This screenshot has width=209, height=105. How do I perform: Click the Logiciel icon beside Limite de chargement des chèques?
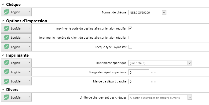coord(6,97)
